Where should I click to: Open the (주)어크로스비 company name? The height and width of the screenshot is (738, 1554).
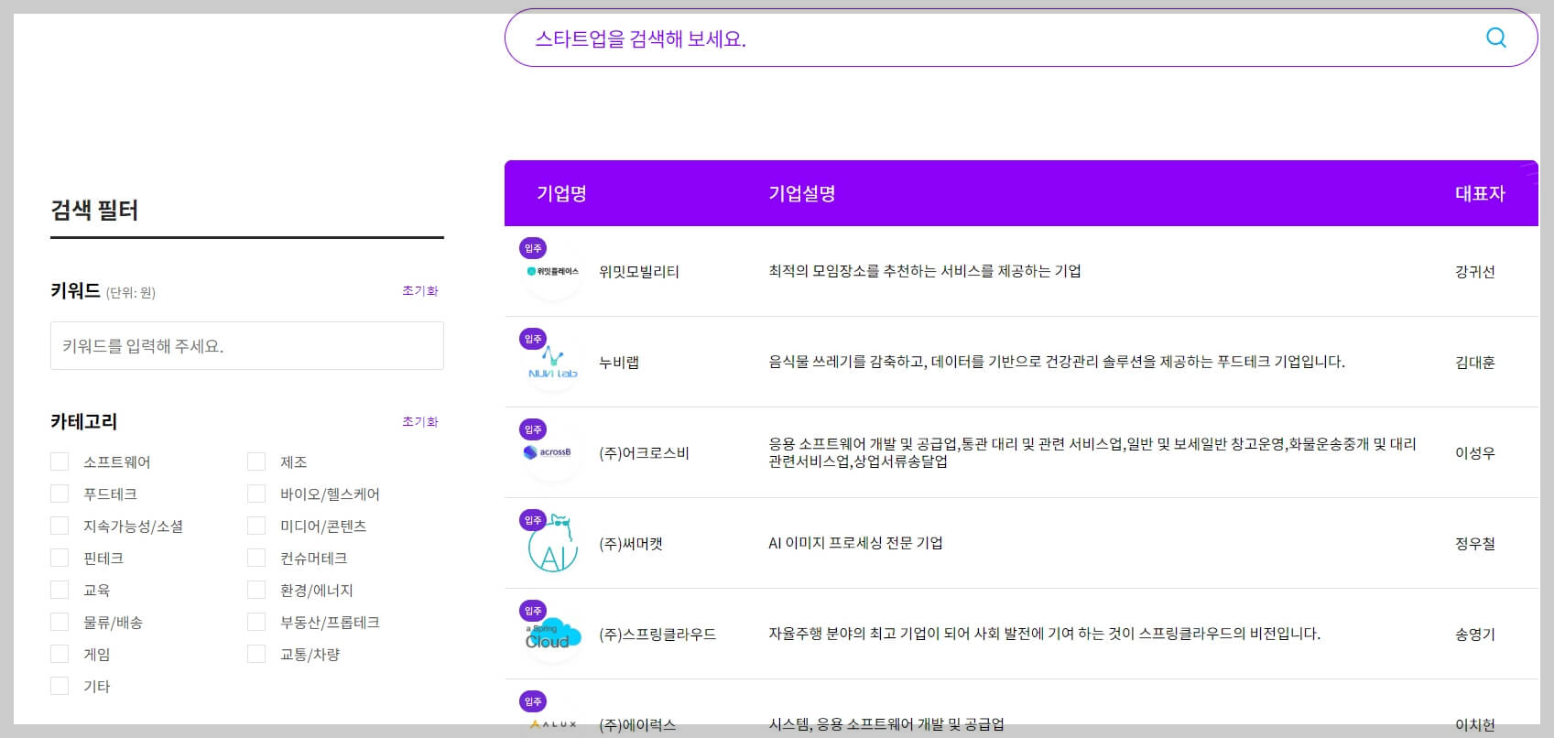644,452
